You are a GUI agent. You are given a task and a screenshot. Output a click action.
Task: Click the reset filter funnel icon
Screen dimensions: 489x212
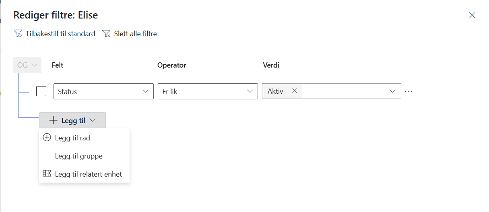18,34
